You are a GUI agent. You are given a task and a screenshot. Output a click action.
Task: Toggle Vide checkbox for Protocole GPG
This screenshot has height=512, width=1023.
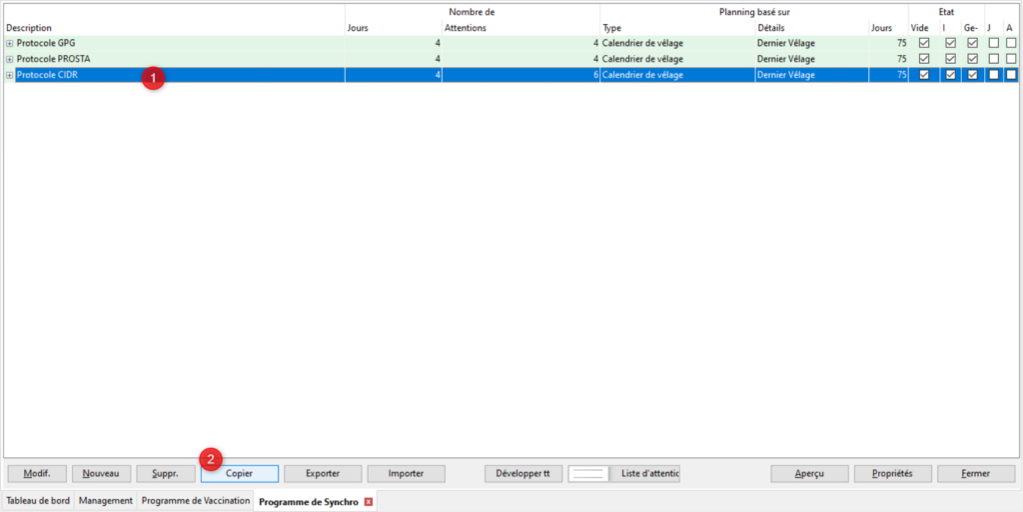coord(924,44)
